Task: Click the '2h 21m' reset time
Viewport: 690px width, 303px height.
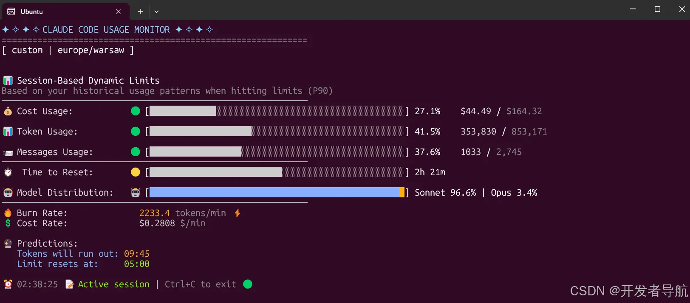Action: tap(430, 172)
